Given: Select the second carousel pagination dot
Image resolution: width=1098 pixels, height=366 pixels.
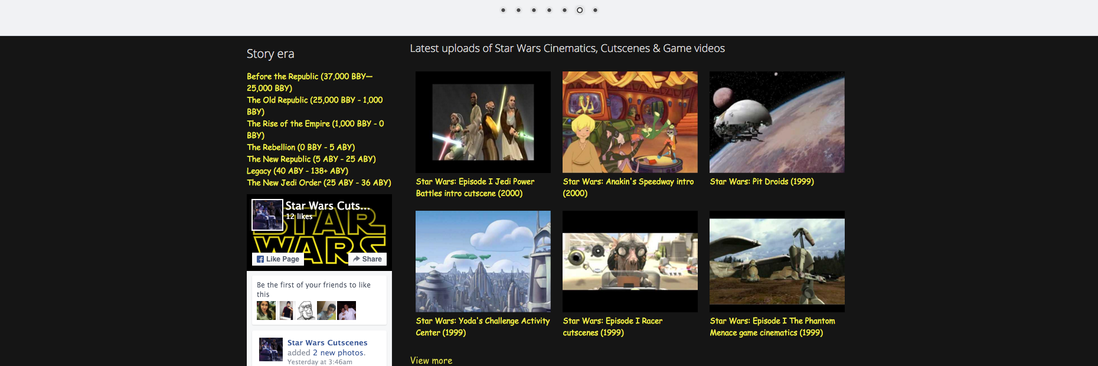Looking at the screenshot, I should tap(518, 10).
